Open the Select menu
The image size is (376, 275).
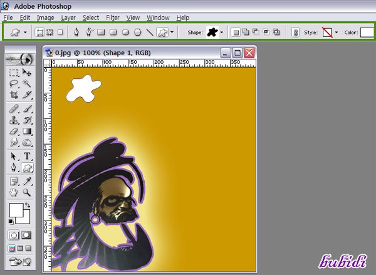point(91,18)
